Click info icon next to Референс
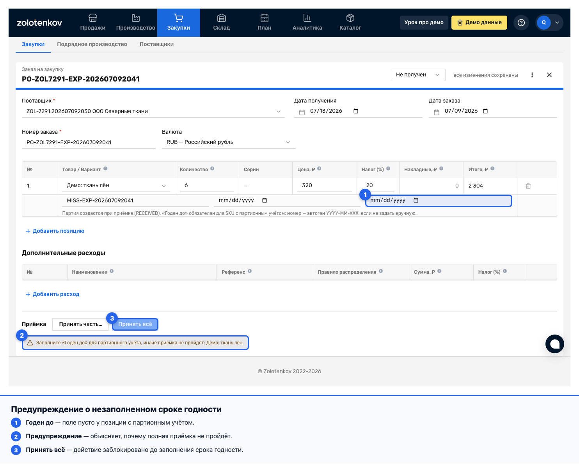 pos(250,271)
